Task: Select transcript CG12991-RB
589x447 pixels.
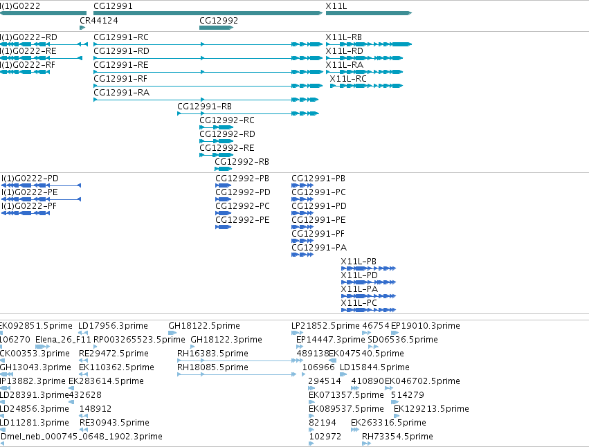Action: click(248, 113)
